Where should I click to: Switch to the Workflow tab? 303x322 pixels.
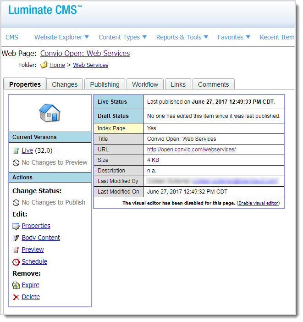tap(145, 84)
